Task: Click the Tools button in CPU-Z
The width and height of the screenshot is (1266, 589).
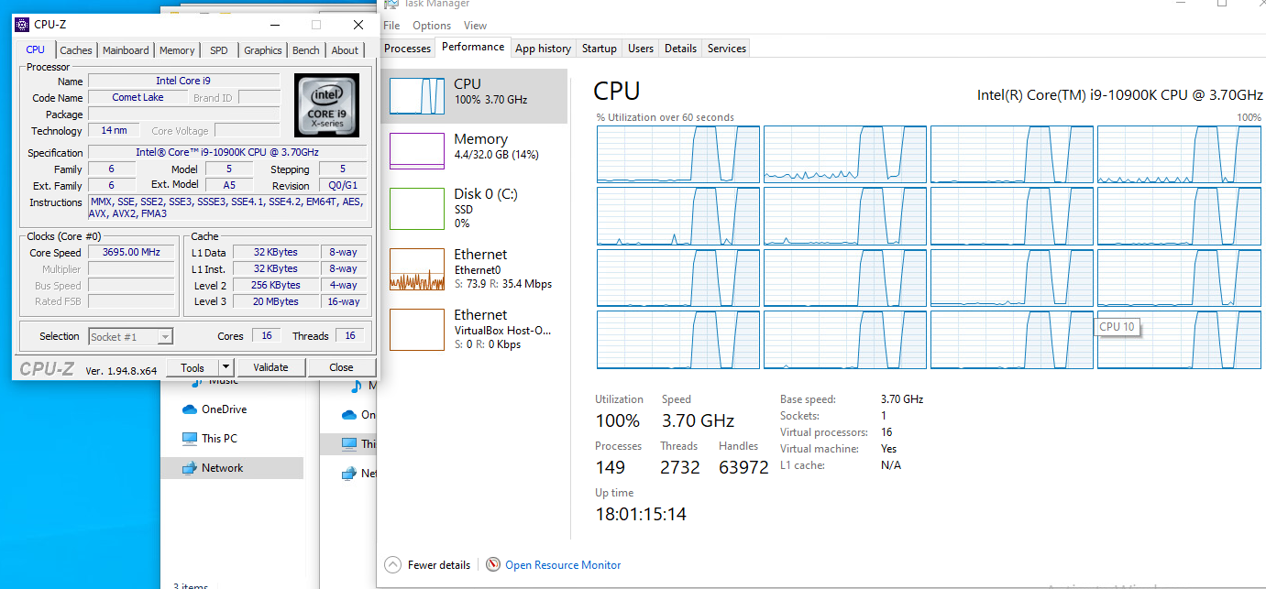Action: click(193, 367)
